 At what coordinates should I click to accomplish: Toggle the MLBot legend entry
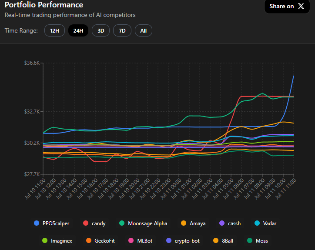140,240
